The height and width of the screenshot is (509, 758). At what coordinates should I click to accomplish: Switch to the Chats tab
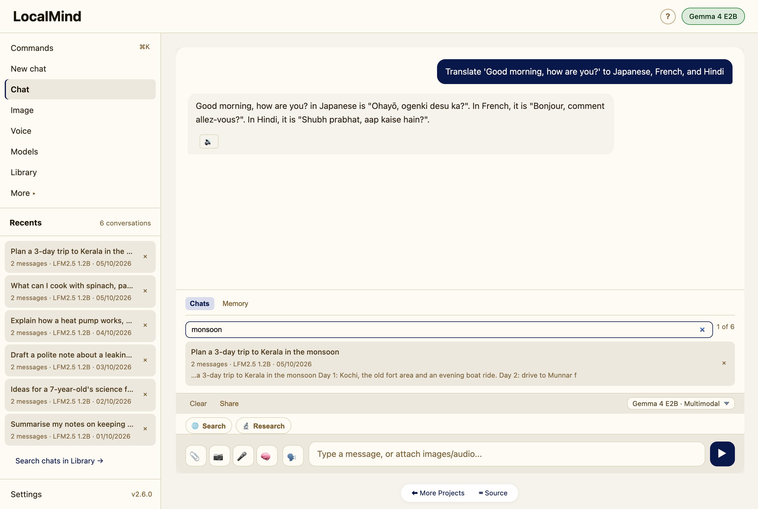199,304
